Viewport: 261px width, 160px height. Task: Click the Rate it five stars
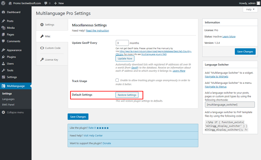click(x=102, y=128)
